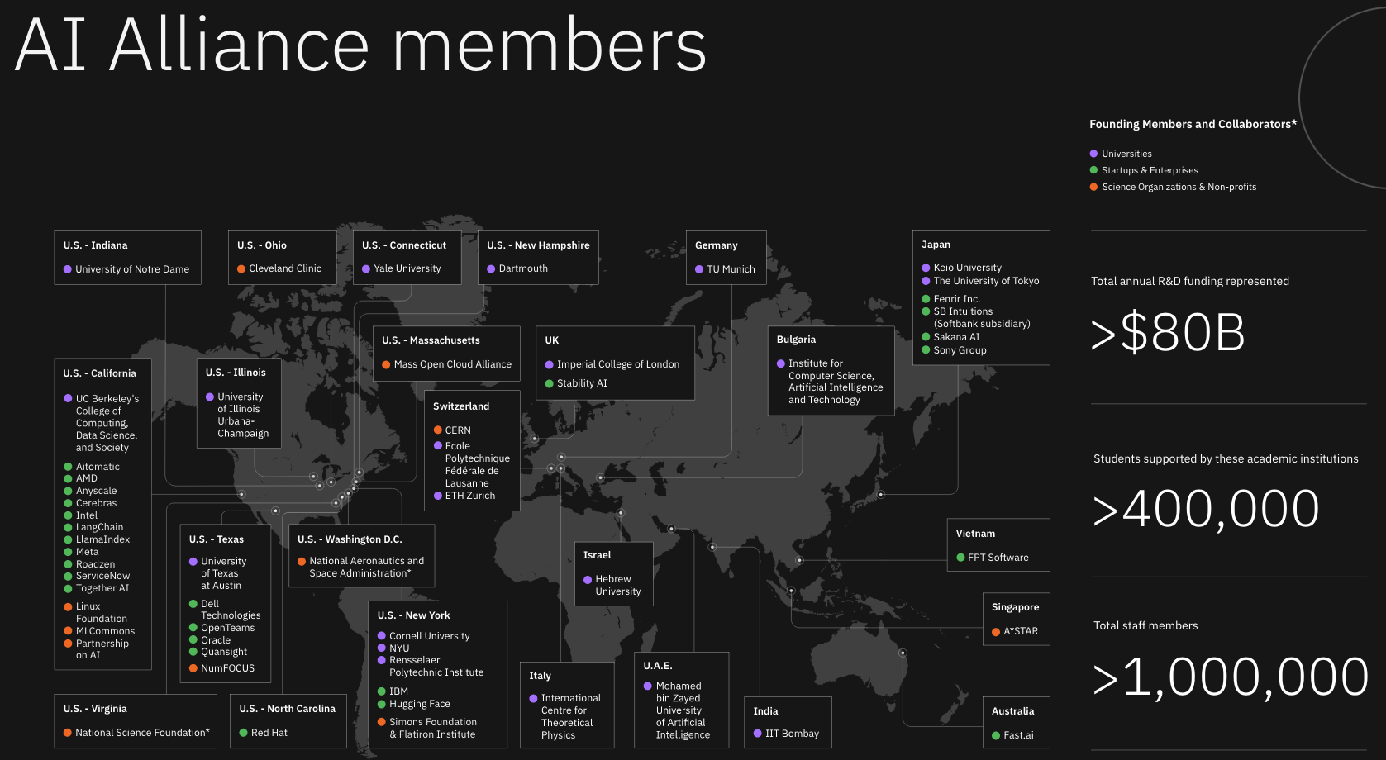Select the purple dot beside Yale University
The height and width of the screenshot is (760, 1386).
(364, 268)
